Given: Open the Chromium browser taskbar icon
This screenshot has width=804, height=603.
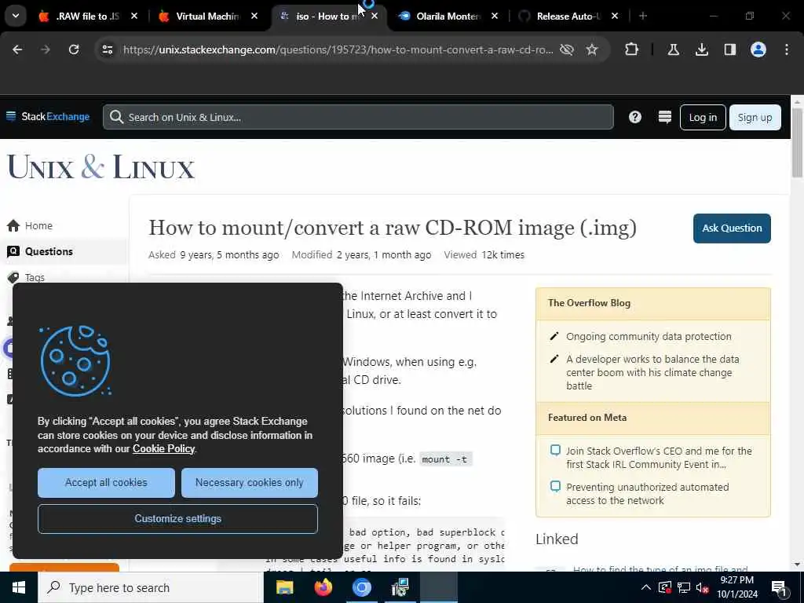Looking at the screenshot, I should tap(361, 587).
